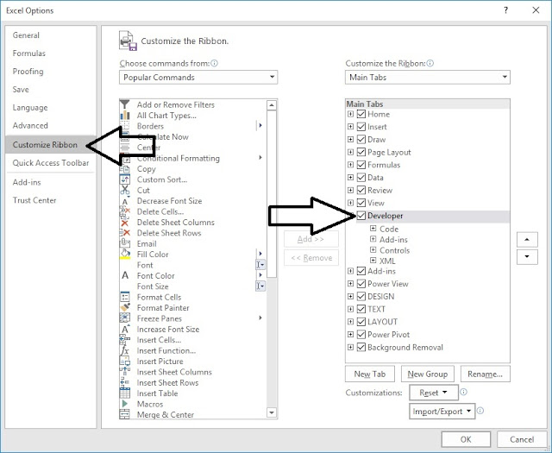Image resolution: width=552 pixels, height=453 pixels.
Task: Expand the Controls group under Developer
Action: pos(373,249)
